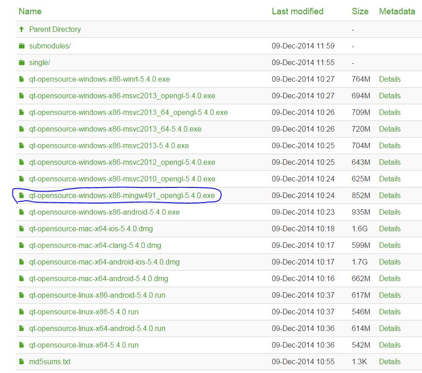Click the Parent Directory up-arrow icon
The image size is (422, 373).
coord(22,29)
